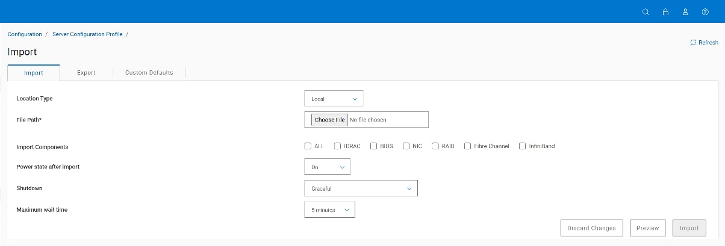
Task: Check the iDRAC checkbox
Action: 338,146
